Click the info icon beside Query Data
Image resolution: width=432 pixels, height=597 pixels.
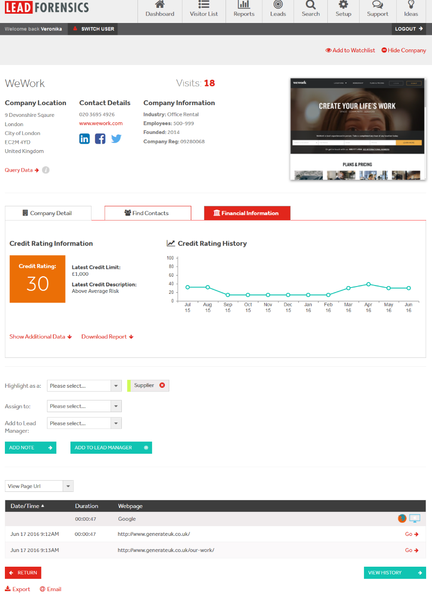45,170
